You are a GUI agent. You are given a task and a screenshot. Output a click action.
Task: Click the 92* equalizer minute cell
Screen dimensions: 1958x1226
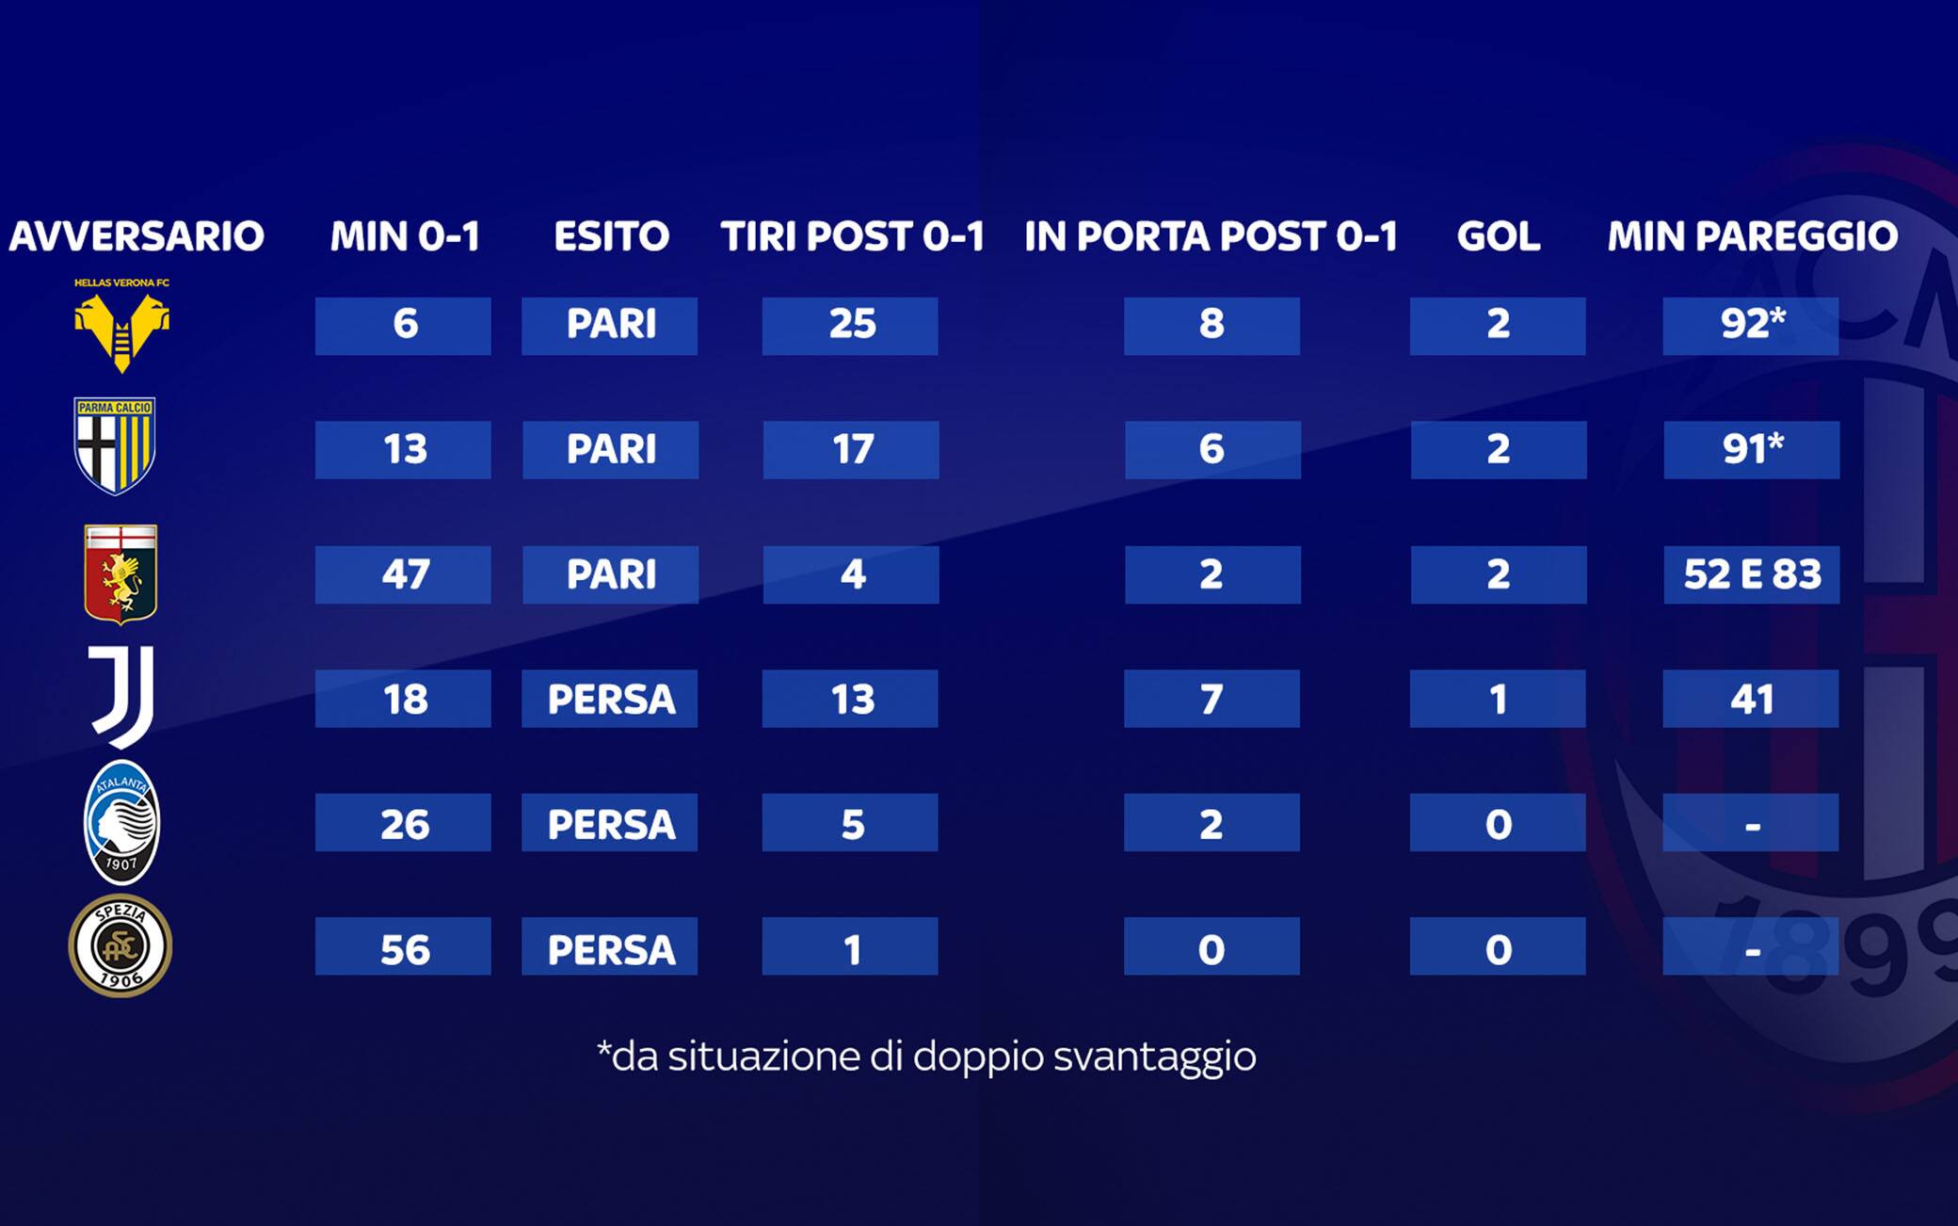coord(1751,326)
